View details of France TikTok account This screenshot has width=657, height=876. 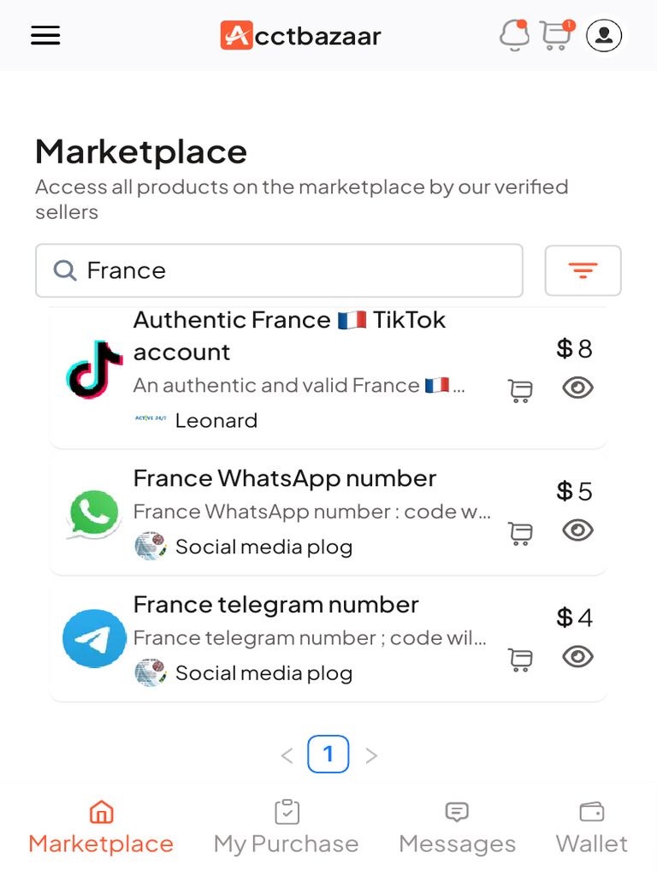coord(578,388)
